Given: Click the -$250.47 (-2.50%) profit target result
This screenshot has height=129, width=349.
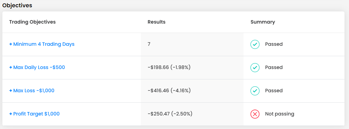Looking at the screenshot, I should 170,114.
